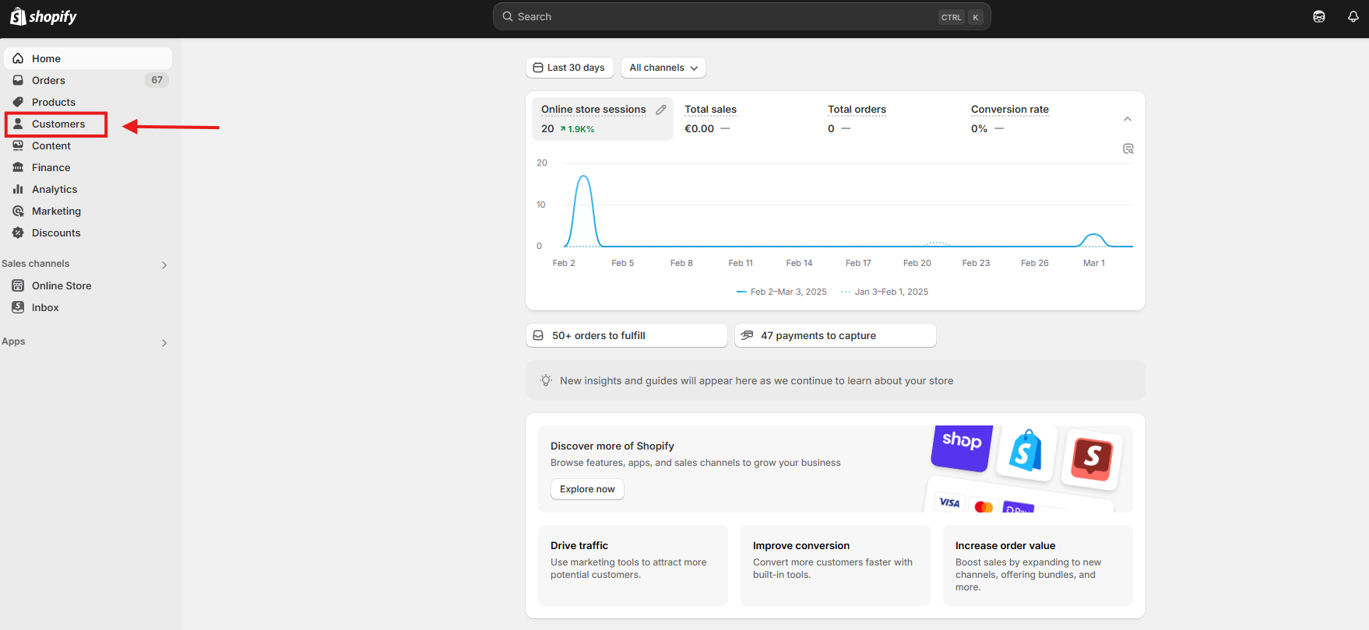Click 47 payments to capture button
The image size is (1369, 630).
pos(836,335)
